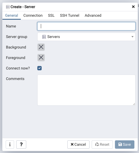Image resolution: width=139 pixels, height=153 pixels.
Task: Open the Servers combo box
Action: click(x=86, y=37)
